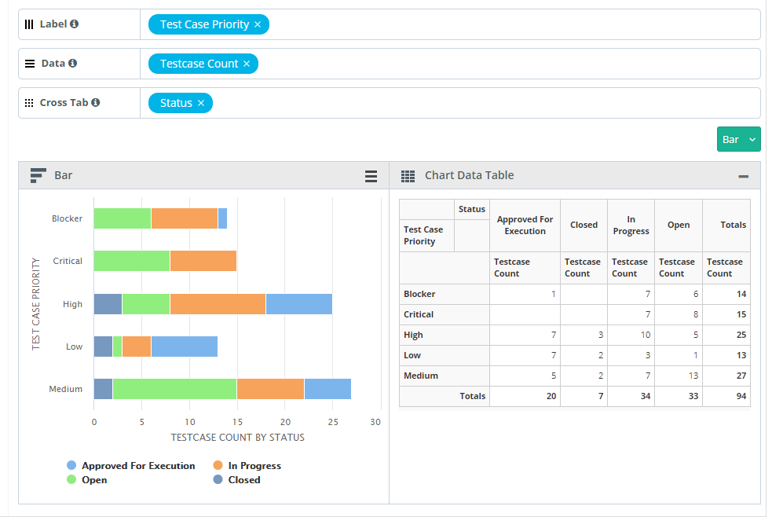This screenshot has width=772, height=517.
Task: Remove the Testcase Count tag
Action: click(247, 64)
